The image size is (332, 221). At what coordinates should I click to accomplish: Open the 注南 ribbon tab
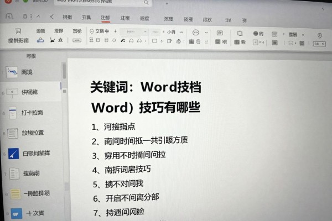click(125, 18)
